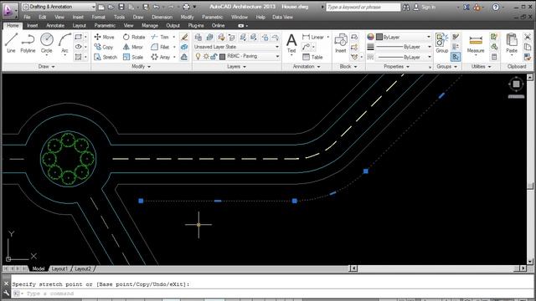This screenshot has height=301, width=536.
Task: Toggle the Group Selection button in Groups panel
Action: (x=456, y=57)
